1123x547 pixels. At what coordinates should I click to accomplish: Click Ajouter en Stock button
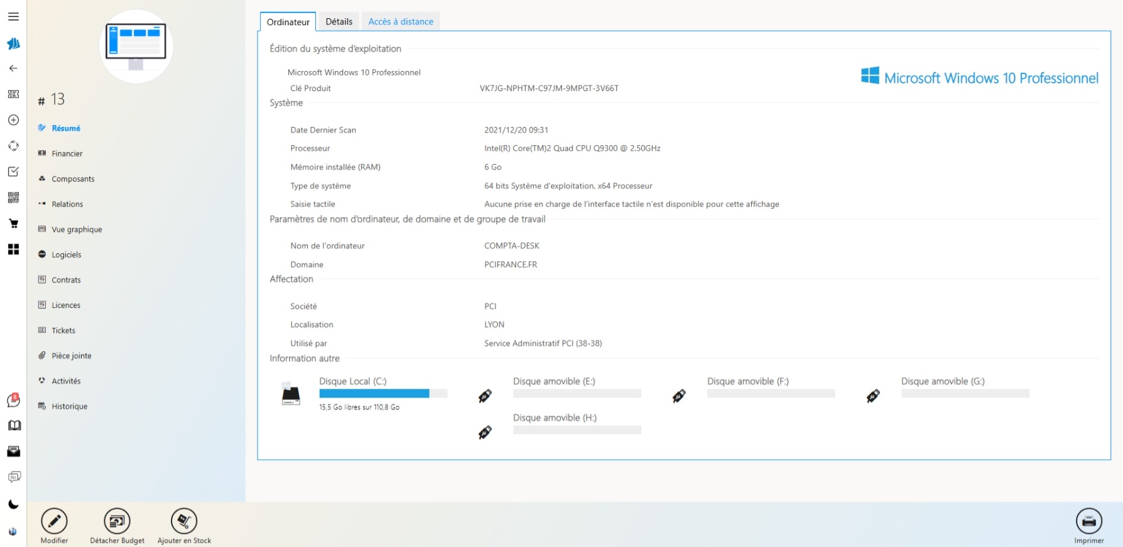tap(184, 521)
